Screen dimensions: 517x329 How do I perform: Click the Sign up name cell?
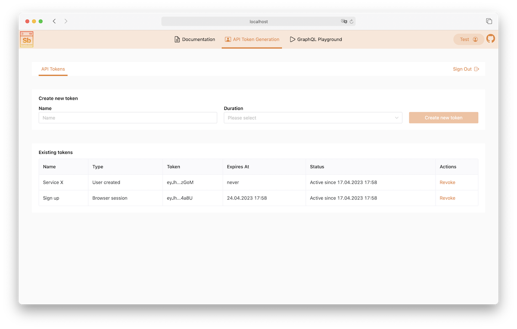coord(64,198)
